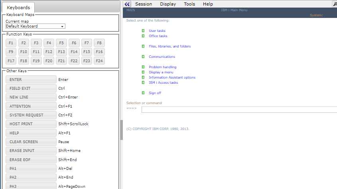Click the ERASE INPUT key button
This screenshot has width=337, height=189.
coord(31,151)
